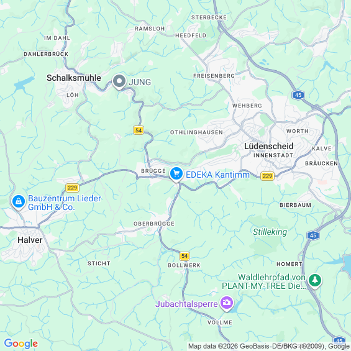This screenshot has height=351, width=351.
Task: Select the route 54 shield near Bollwerk
Action: (x=185, y=256)
